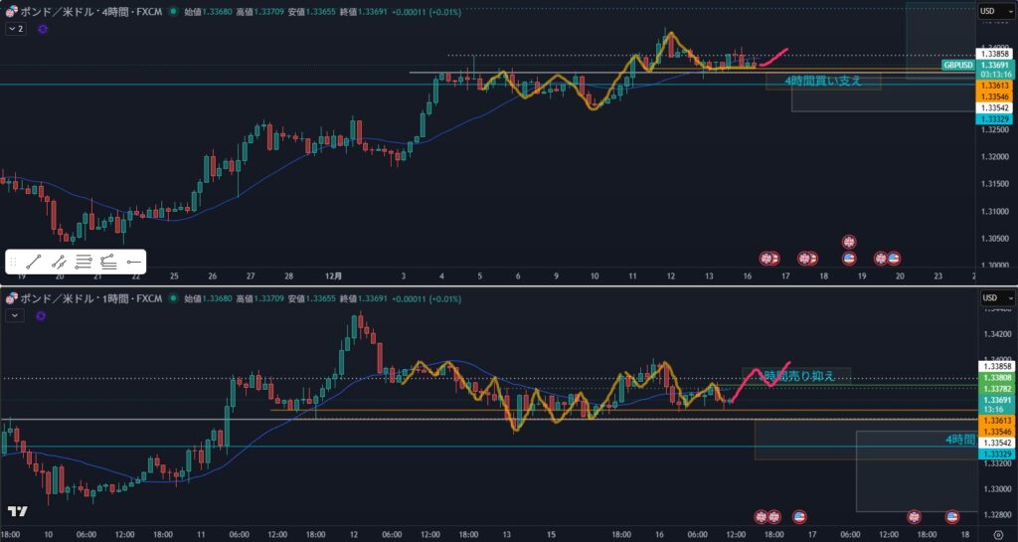Click the 4時間買い支え text label
1018x542 pixels.
click(822, 80)
